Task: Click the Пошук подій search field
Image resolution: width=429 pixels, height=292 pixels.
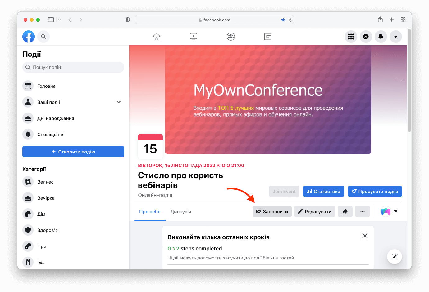Action: coord(73,67)
